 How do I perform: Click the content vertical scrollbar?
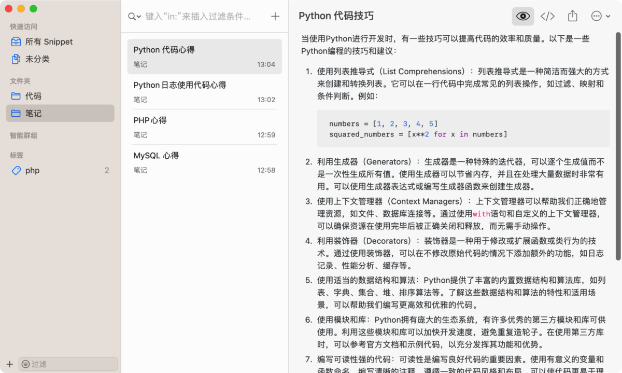point(617,145)
